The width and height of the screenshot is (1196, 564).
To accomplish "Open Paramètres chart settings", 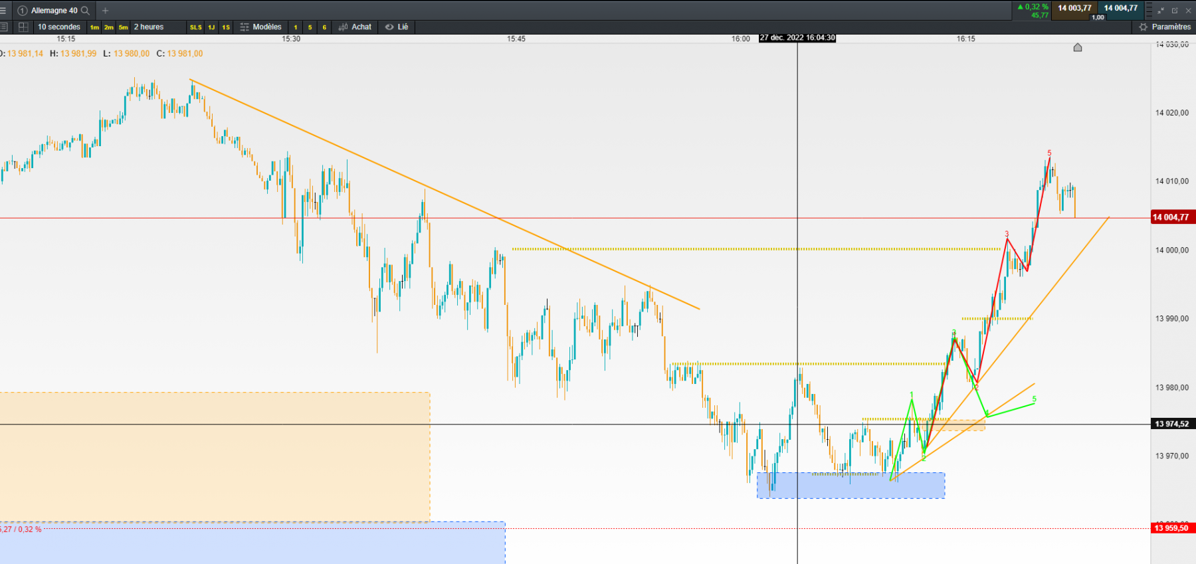I will pos(1165,27).
